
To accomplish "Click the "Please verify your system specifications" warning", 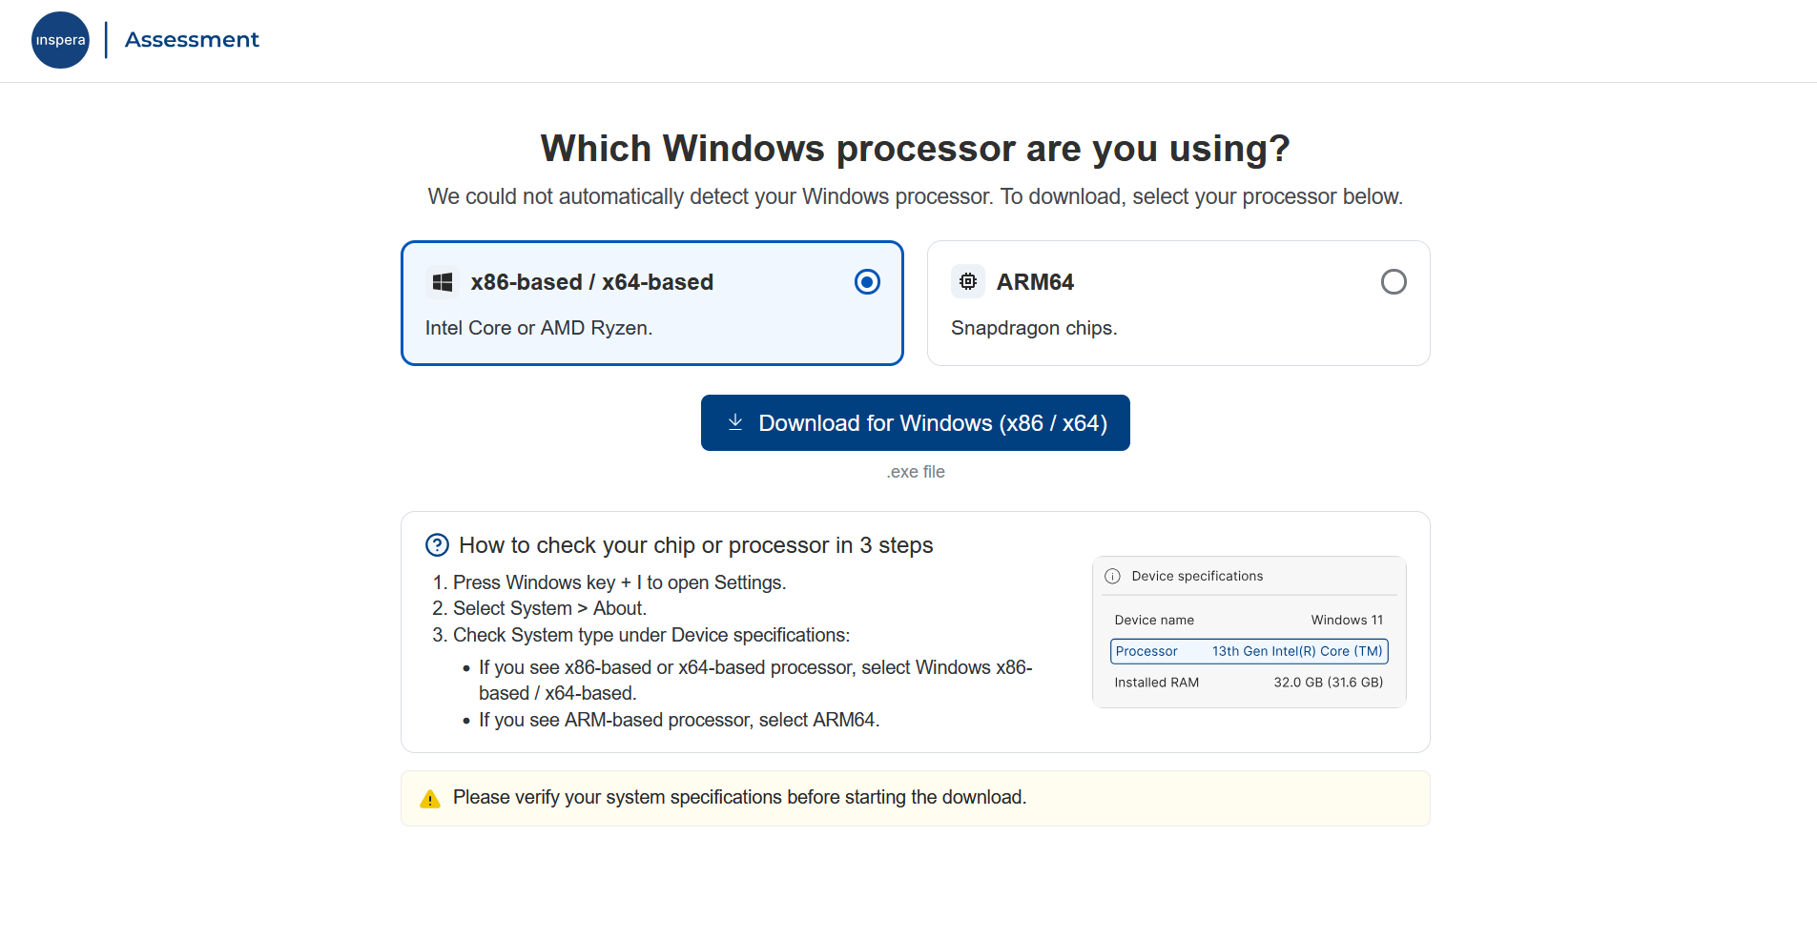I will coord(740,797).
